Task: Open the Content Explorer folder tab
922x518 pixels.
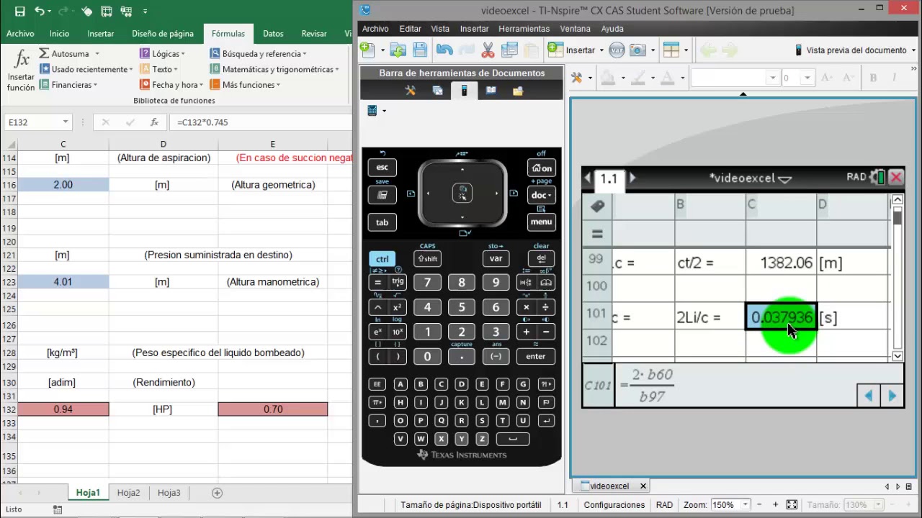Action: tap(517, 91)
